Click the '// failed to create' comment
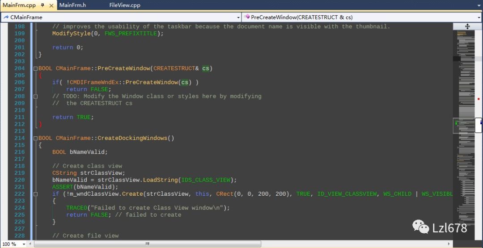Screen dimensions: 483x248 (148, 215)
